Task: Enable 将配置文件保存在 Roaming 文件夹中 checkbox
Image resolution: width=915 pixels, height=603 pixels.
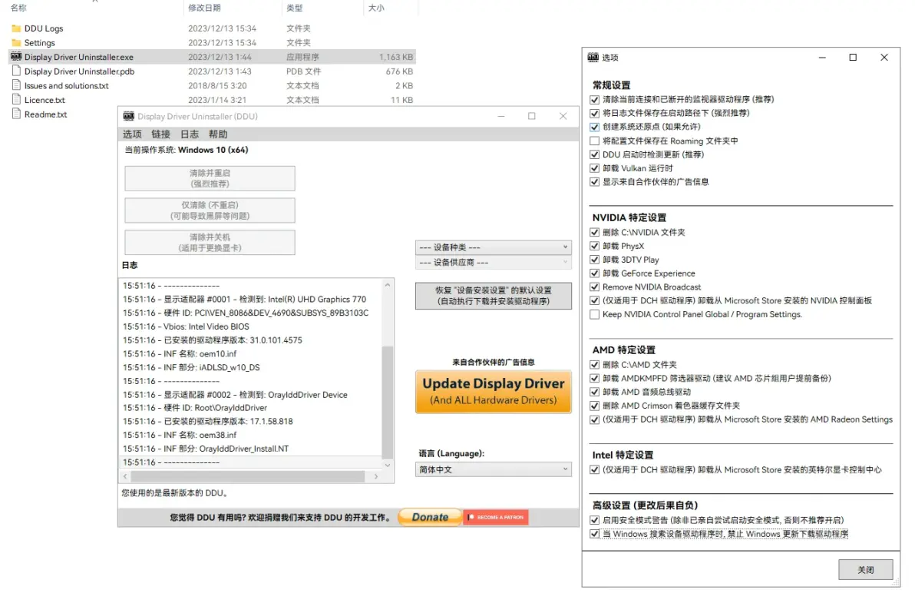Action: click(x=595, y=141)
